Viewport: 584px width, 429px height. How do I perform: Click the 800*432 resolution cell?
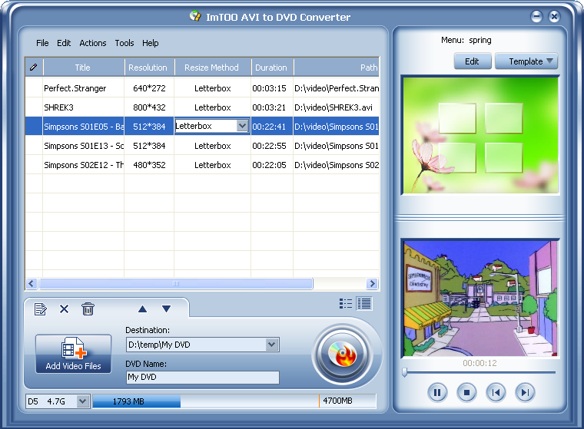[149, 107]
